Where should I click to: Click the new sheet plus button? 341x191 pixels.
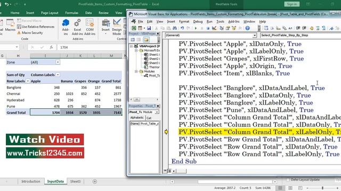click(95, 181)
